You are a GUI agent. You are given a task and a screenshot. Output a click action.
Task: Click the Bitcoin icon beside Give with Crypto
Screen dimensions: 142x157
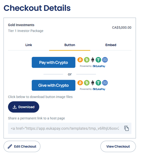pos(80,83)
